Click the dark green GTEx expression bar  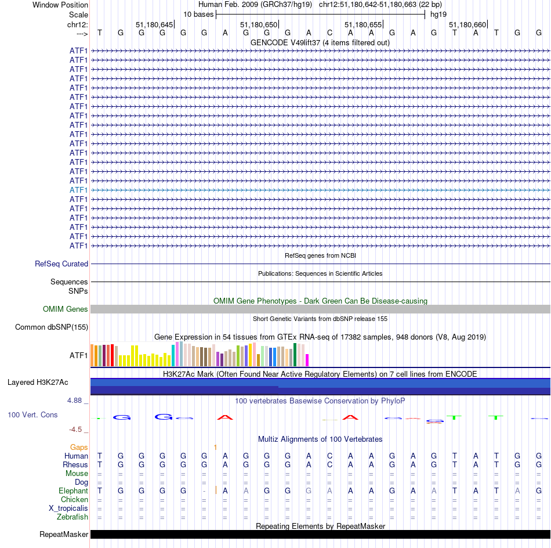pos(295,355)
